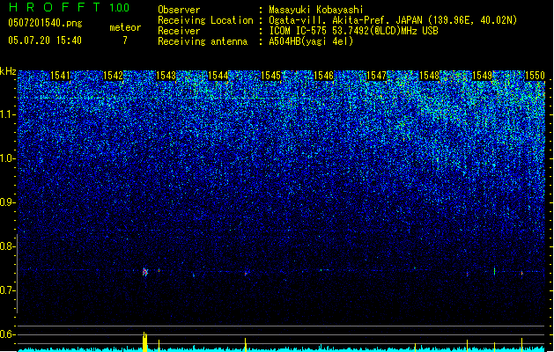
Task: Click the kHz axis unit label
Action: pyautogui.click(x=8, y=71)
